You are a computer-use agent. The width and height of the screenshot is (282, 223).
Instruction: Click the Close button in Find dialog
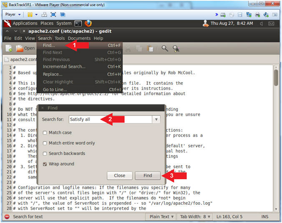point(119,175)
